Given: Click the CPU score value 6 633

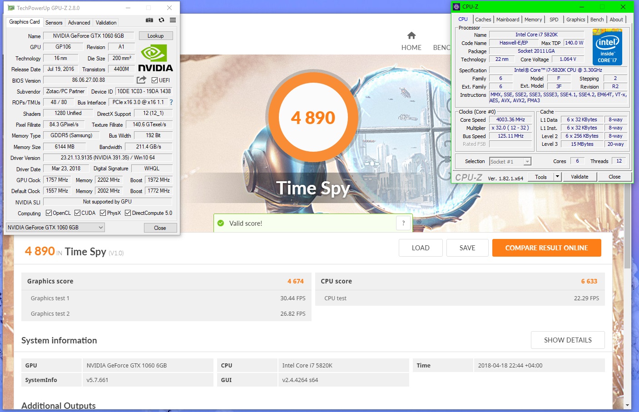Looking at the screenshot, I should (x=589, y=281).
